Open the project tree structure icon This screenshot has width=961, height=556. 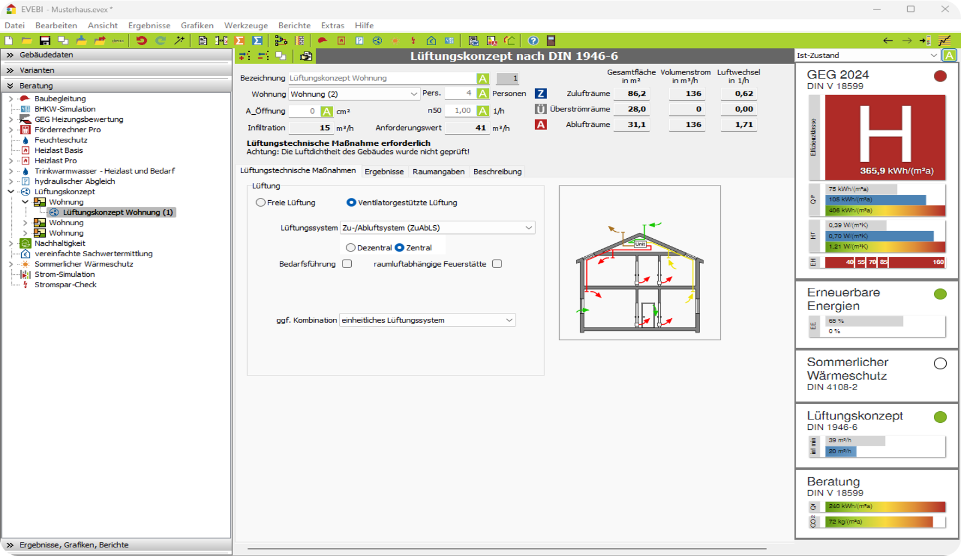click(280, 41)
